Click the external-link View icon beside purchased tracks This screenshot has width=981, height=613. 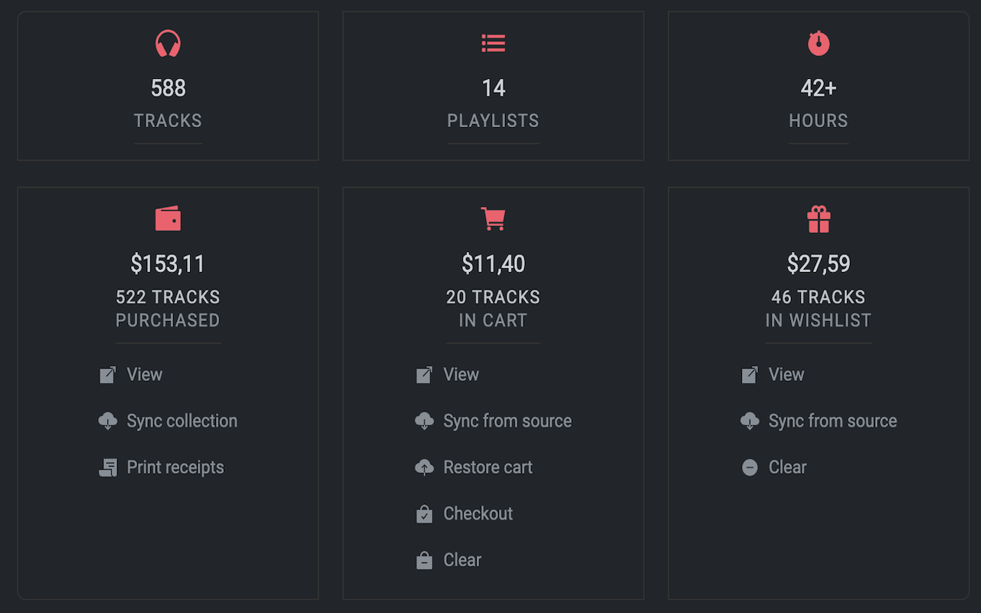[x=108, y=374]
